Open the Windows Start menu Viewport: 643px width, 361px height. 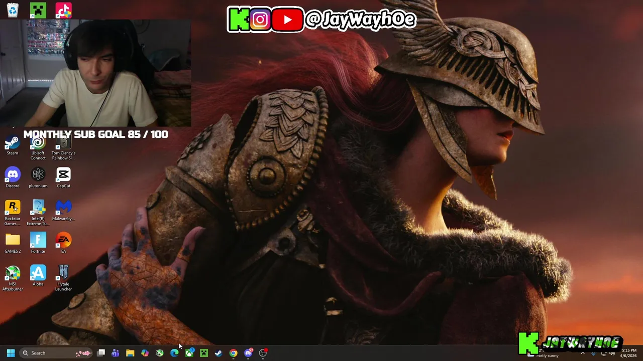[x=11, y=353]
